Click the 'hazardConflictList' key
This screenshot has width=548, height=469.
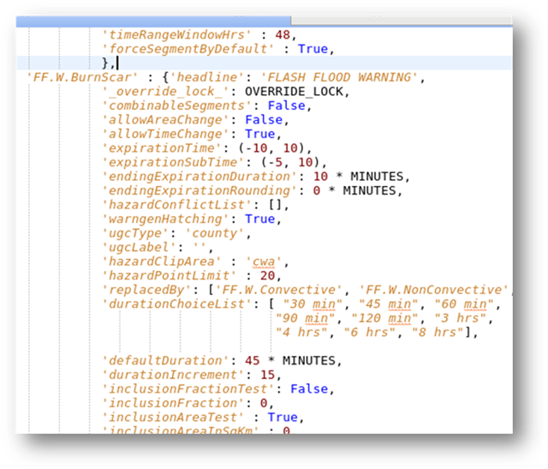coord(176,205)
